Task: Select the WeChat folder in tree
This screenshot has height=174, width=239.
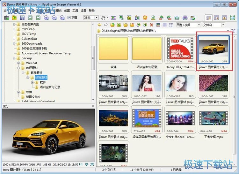Action: point(32,63)
